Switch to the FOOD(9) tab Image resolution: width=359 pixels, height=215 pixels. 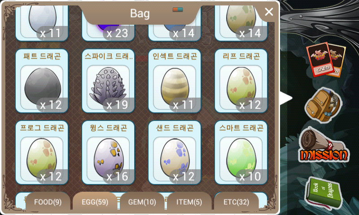click(48, 202)
